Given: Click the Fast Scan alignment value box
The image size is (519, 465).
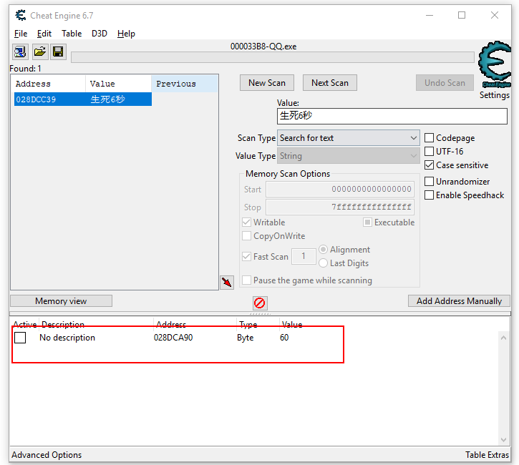Looking at the screenshot, I should pyautogui.click(x=304, y=256).
